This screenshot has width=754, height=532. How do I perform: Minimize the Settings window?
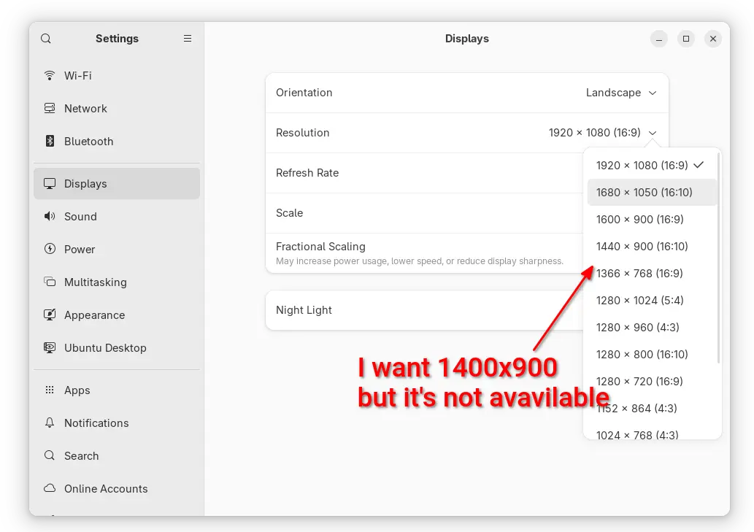pyautogui.click(x=659, y=39)
